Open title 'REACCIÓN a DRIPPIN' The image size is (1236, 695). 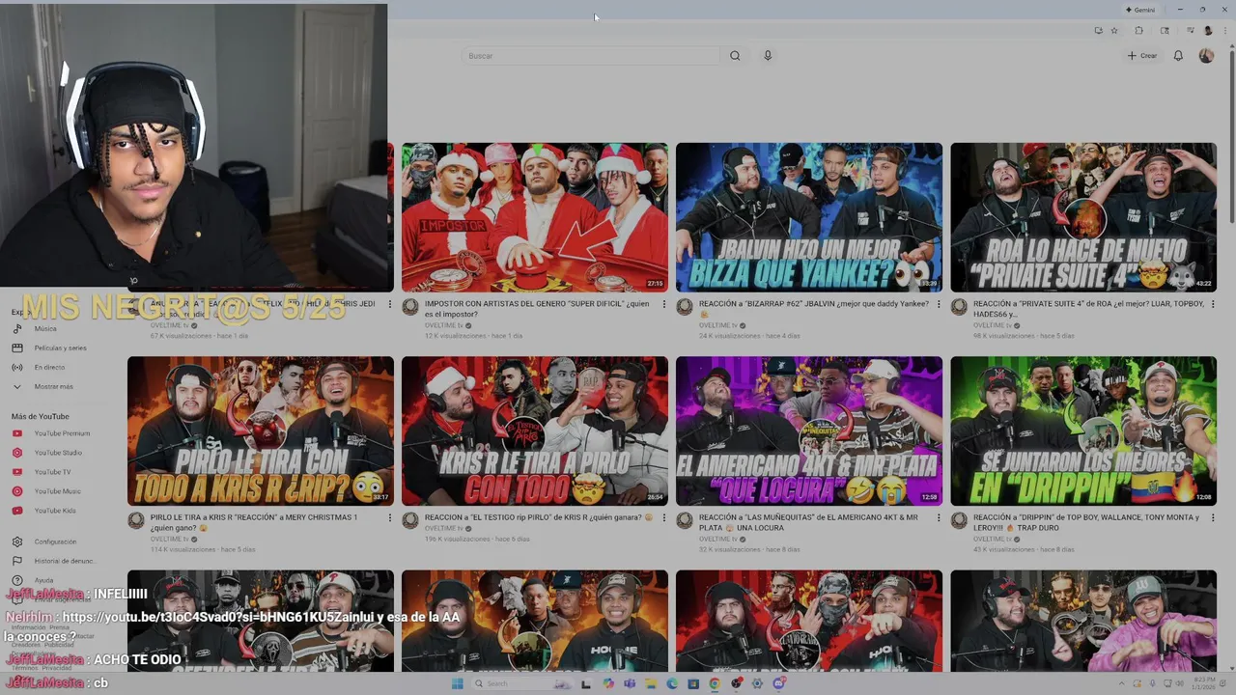click(x=1086, y=522)
